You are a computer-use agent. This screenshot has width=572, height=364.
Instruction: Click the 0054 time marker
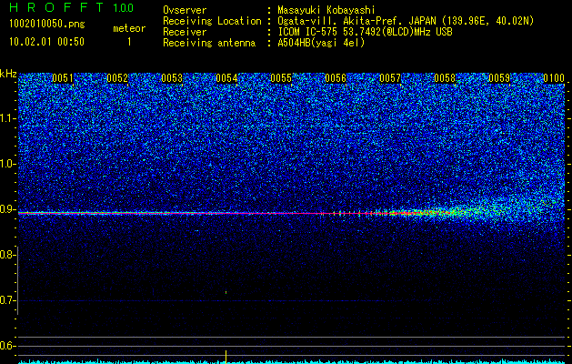(226, 78)
